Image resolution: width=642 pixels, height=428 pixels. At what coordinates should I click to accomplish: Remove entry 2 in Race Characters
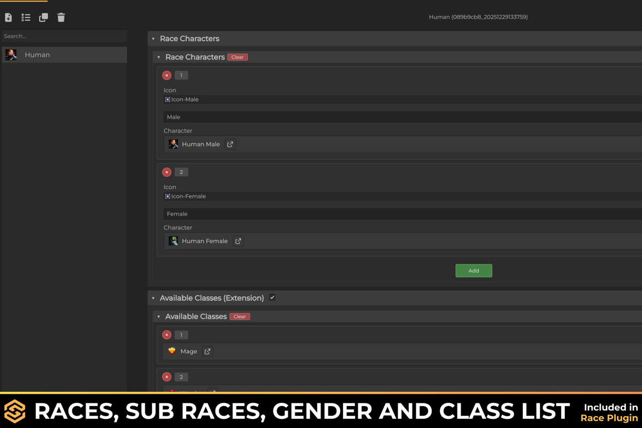click(x=166, y=172)
